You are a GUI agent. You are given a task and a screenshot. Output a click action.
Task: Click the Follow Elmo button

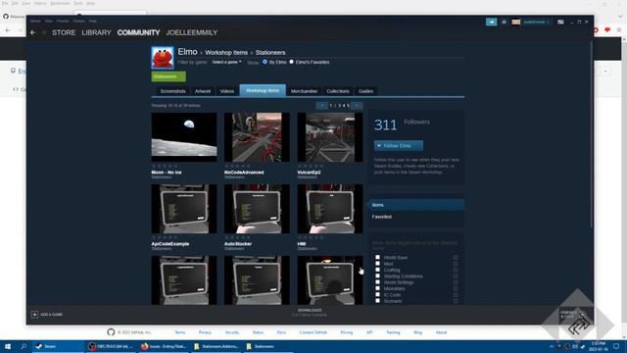tap(399, 146)
